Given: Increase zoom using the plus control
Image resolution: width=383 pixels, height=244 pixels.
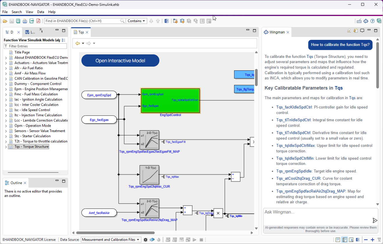Looking at the screenshot, I should tap(373, 240).
